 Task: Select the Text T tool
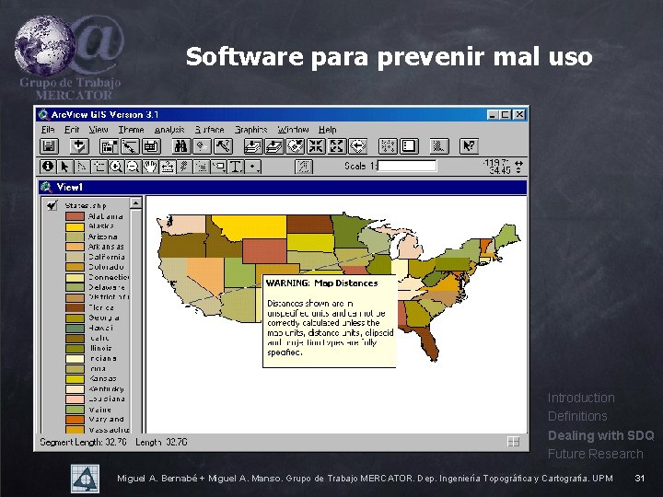[x=236, y=167]
